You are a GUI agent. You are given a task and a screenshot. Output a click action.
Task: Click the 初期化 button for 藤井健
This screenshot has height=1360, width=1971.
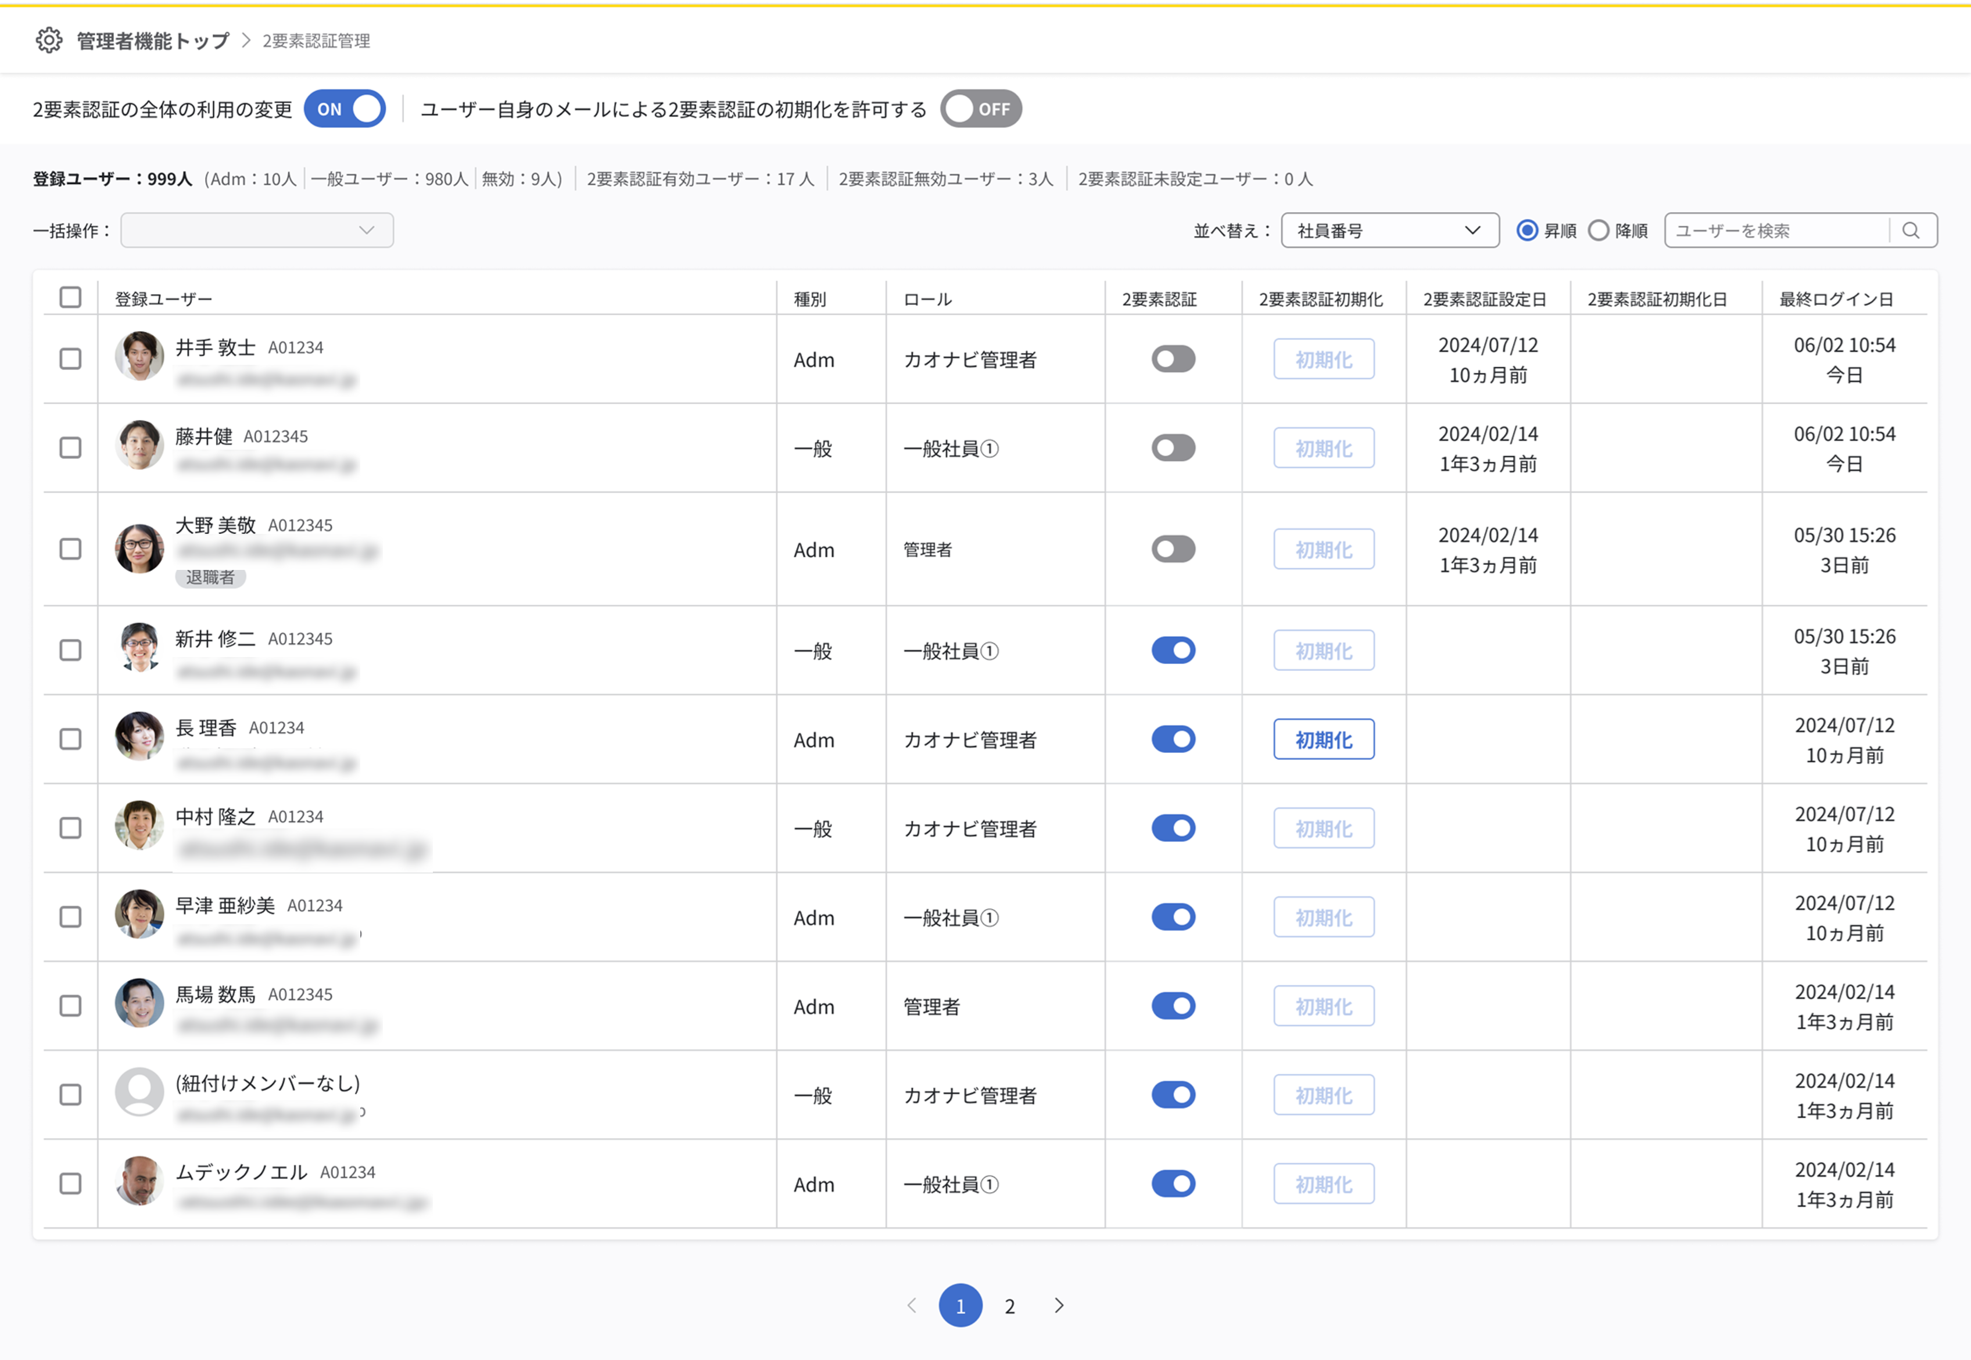click(x=1323, y=447)
